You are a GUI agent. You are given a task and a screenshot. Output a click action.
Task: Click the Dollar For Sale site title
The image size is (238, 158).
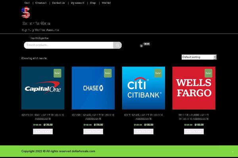36,23
